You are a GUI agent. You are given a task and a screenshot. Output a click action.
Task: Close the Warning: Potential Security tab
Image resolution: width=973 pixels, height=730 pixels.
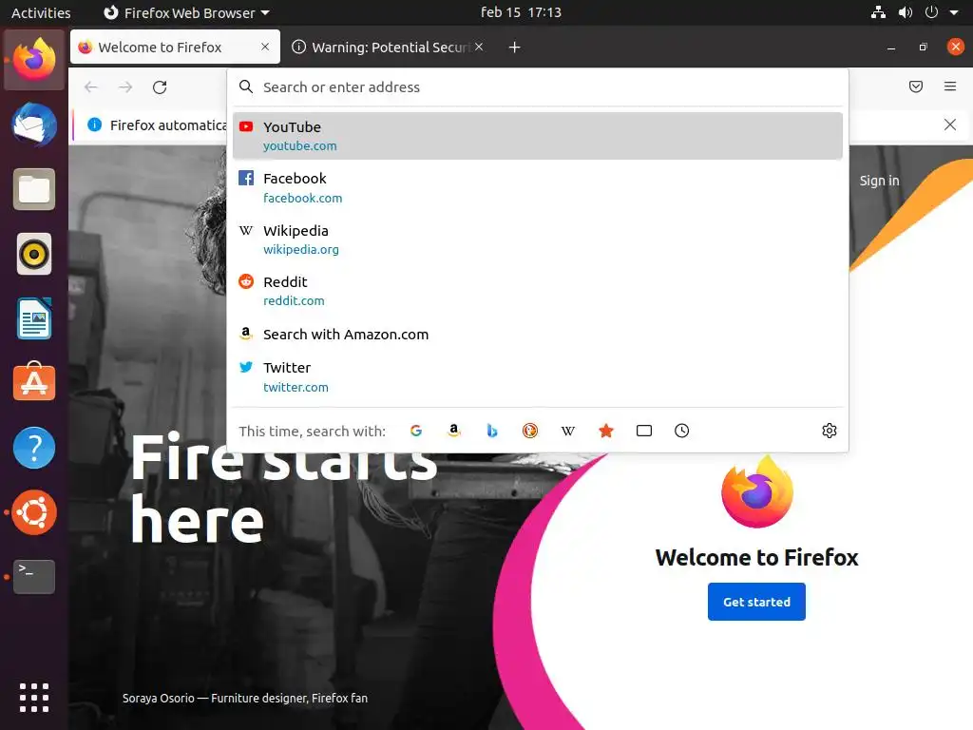coord(479,47)
